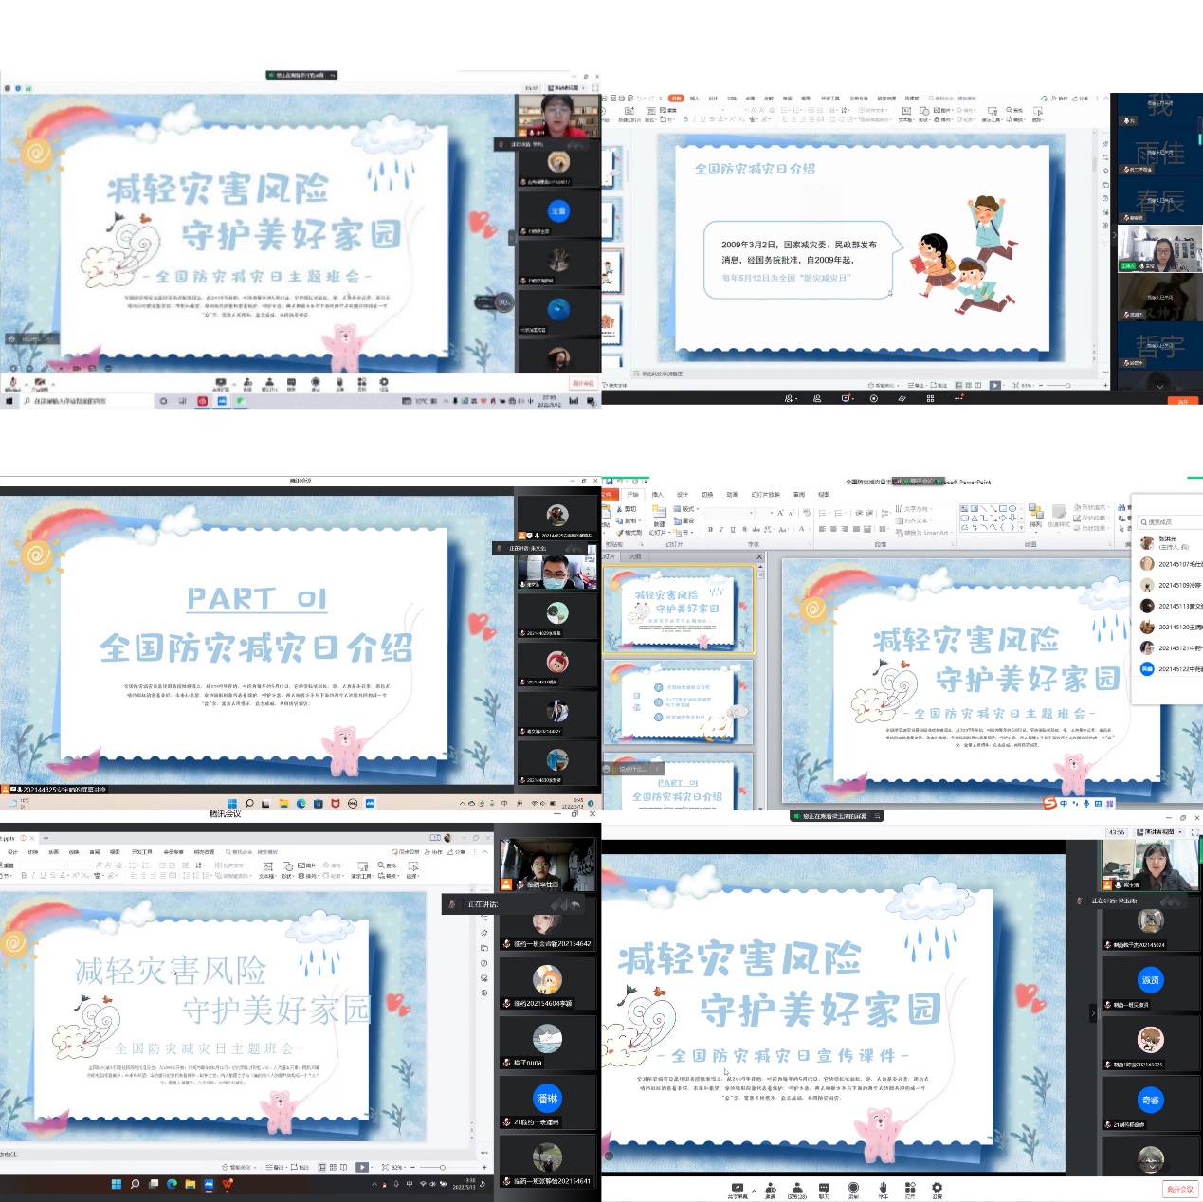The height and width of the screenshot is (1202, 1203).
Task: Toggle bold formatting in PowerPoint ribbon
Action: tap(710, 530)
